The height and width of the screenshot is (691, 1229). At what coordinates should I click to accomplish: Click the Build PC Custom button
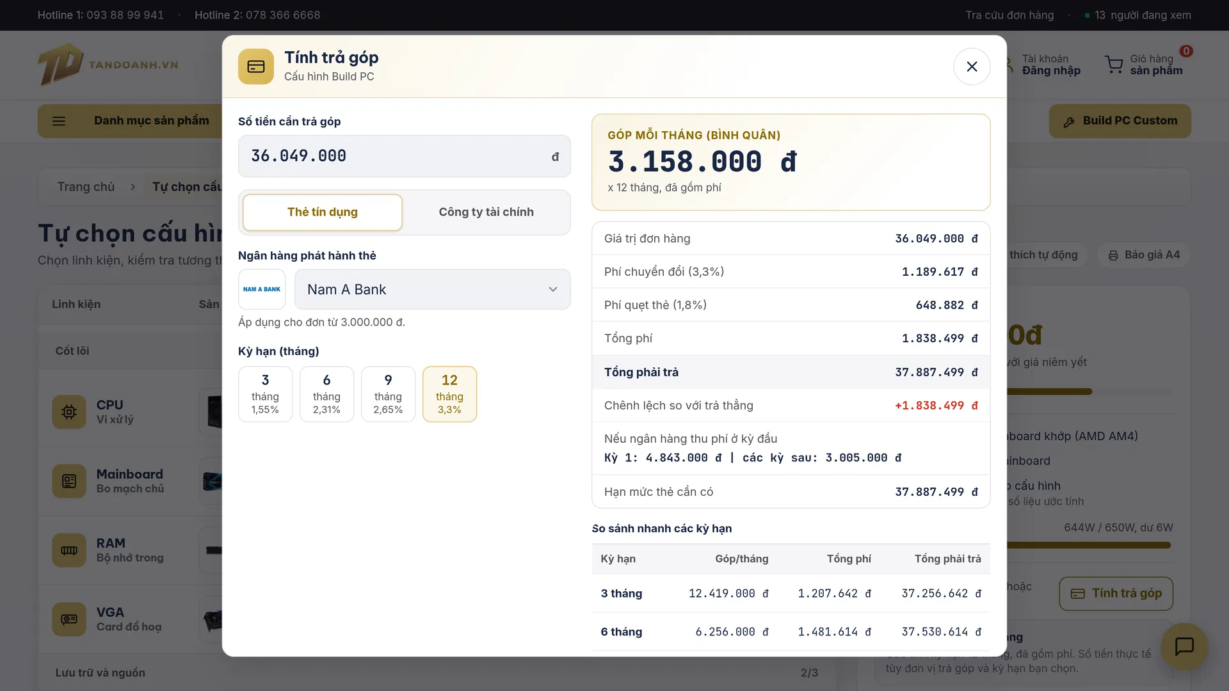point(1120,121)
